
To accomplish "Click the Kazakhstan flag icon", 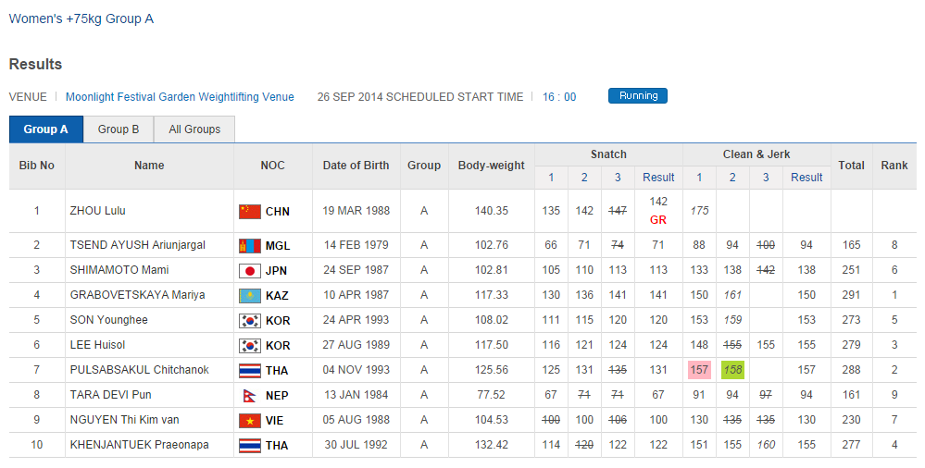I will click(249, 296).
